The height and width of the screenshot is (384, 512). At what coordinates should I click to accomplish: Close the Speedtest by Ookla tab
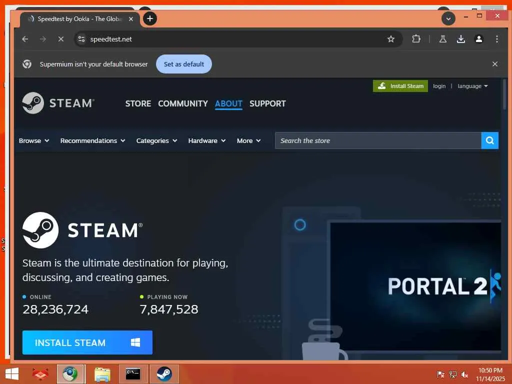click(x=131, y=19)
